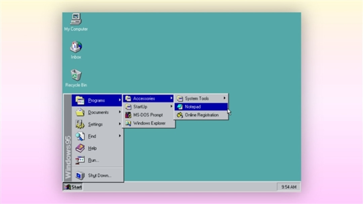Expand the System Tools submenu arrow
The image size is (363, 204).
[224, 98]
